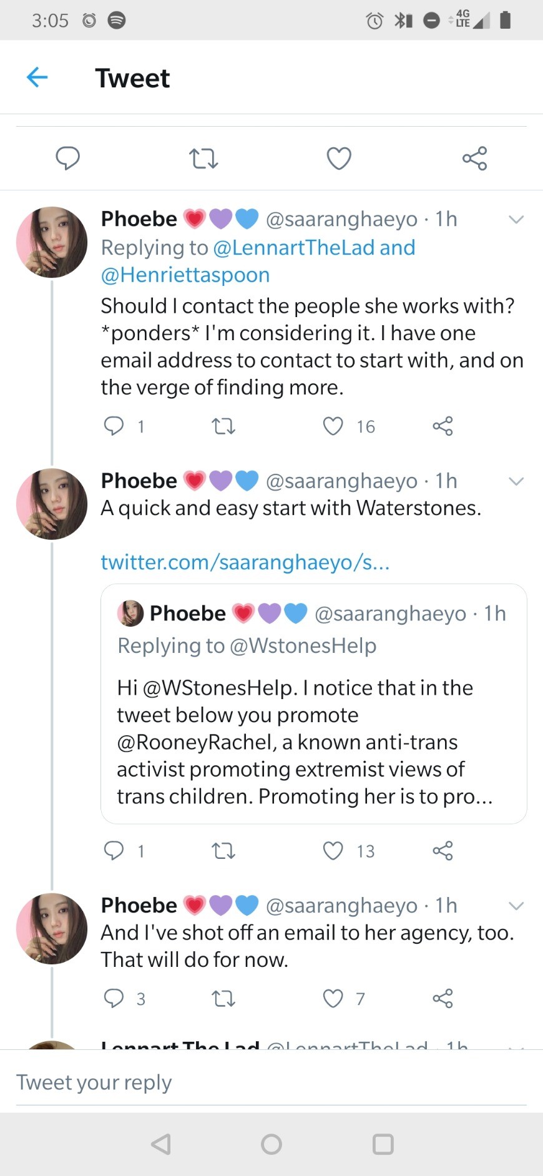Like the tweet with 16 likes
Image resolution: width=543 pixels, height=1176 pixels.
[333, 426]
